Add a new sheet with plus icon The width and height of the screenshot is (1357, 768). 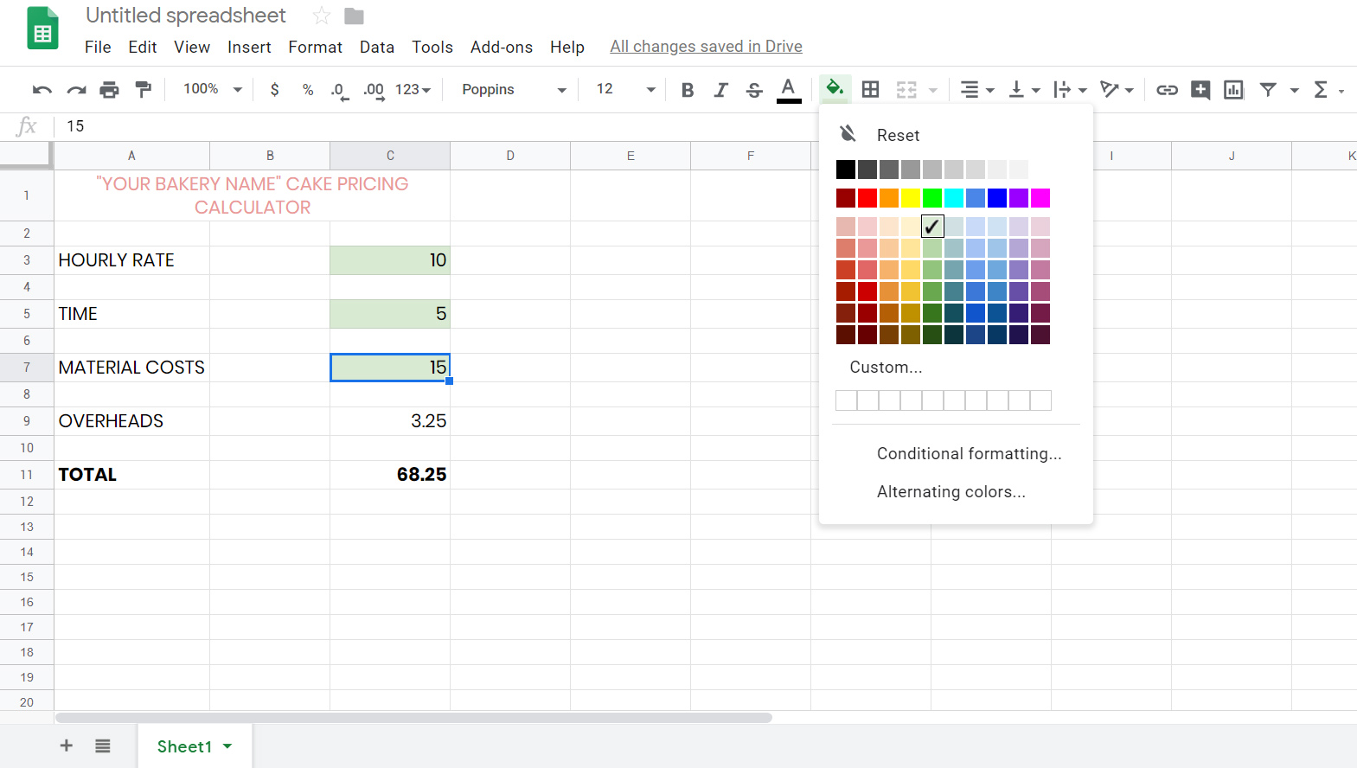point(67,746)
